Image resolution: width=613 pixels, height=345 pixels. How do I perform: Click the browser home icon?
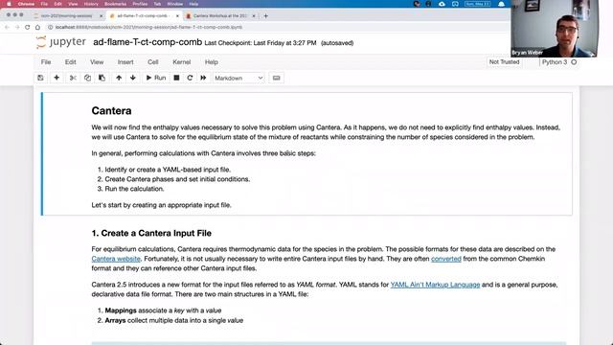click(x=37, y=28)
